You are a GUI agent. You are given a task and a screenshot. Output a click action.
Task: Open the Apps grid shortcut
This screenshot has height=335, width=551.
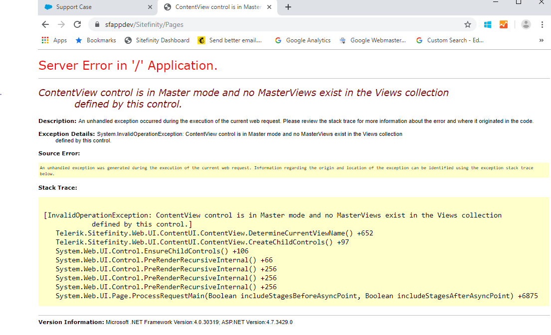[x=54, y=40]
